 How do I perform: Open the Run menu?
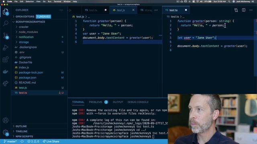tap(49, 2)
